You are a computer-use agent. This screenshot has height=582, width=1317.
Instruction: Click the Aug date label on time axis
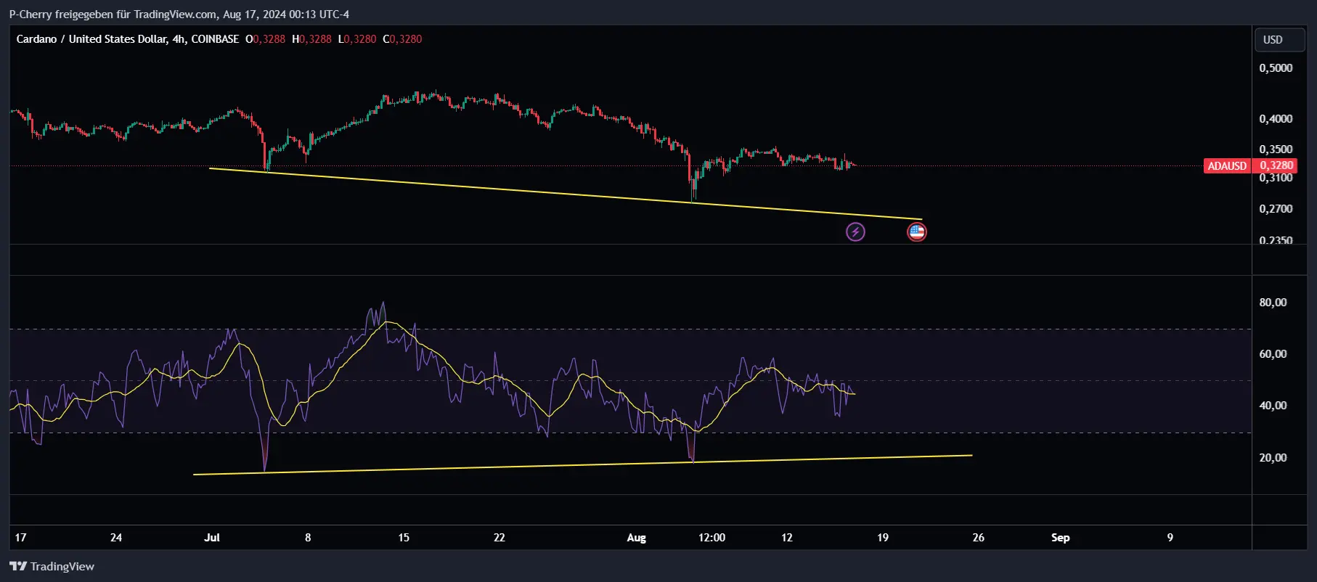[636, 537]
